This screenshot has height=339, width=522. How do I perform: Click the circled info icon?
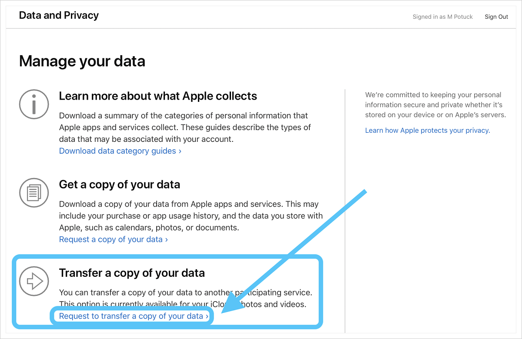(34, 104)
